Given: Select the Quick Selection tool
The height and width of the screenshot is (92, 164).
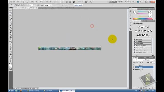Looking at the screenshot, I should tap(11, 18).
